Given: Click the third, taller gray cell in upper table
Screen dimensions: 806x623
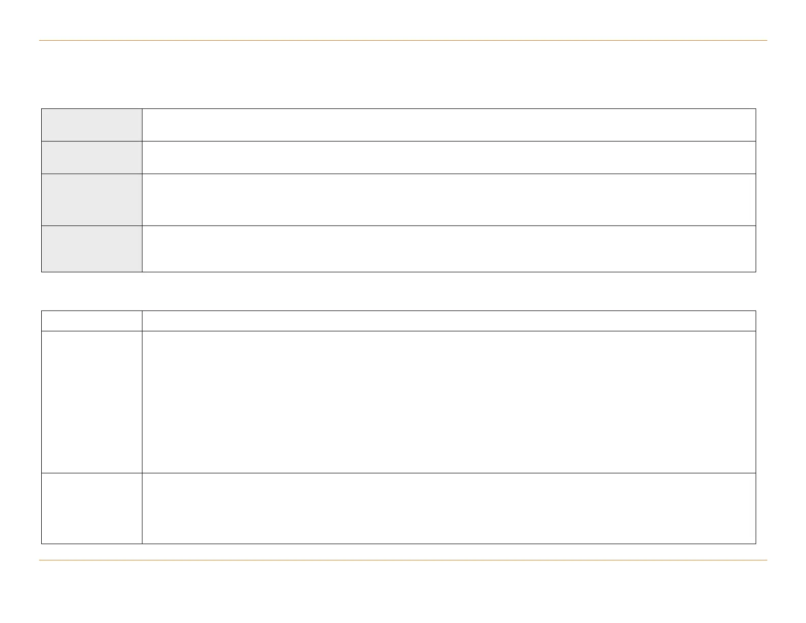Looking at the screenshot, I should (x=92, y=200).
